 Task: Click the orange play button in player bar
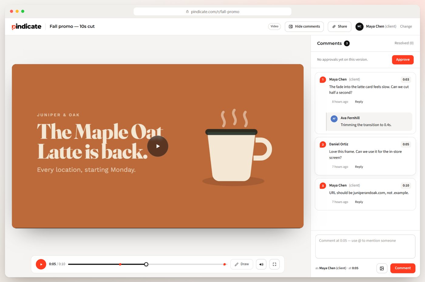(41, 264)
